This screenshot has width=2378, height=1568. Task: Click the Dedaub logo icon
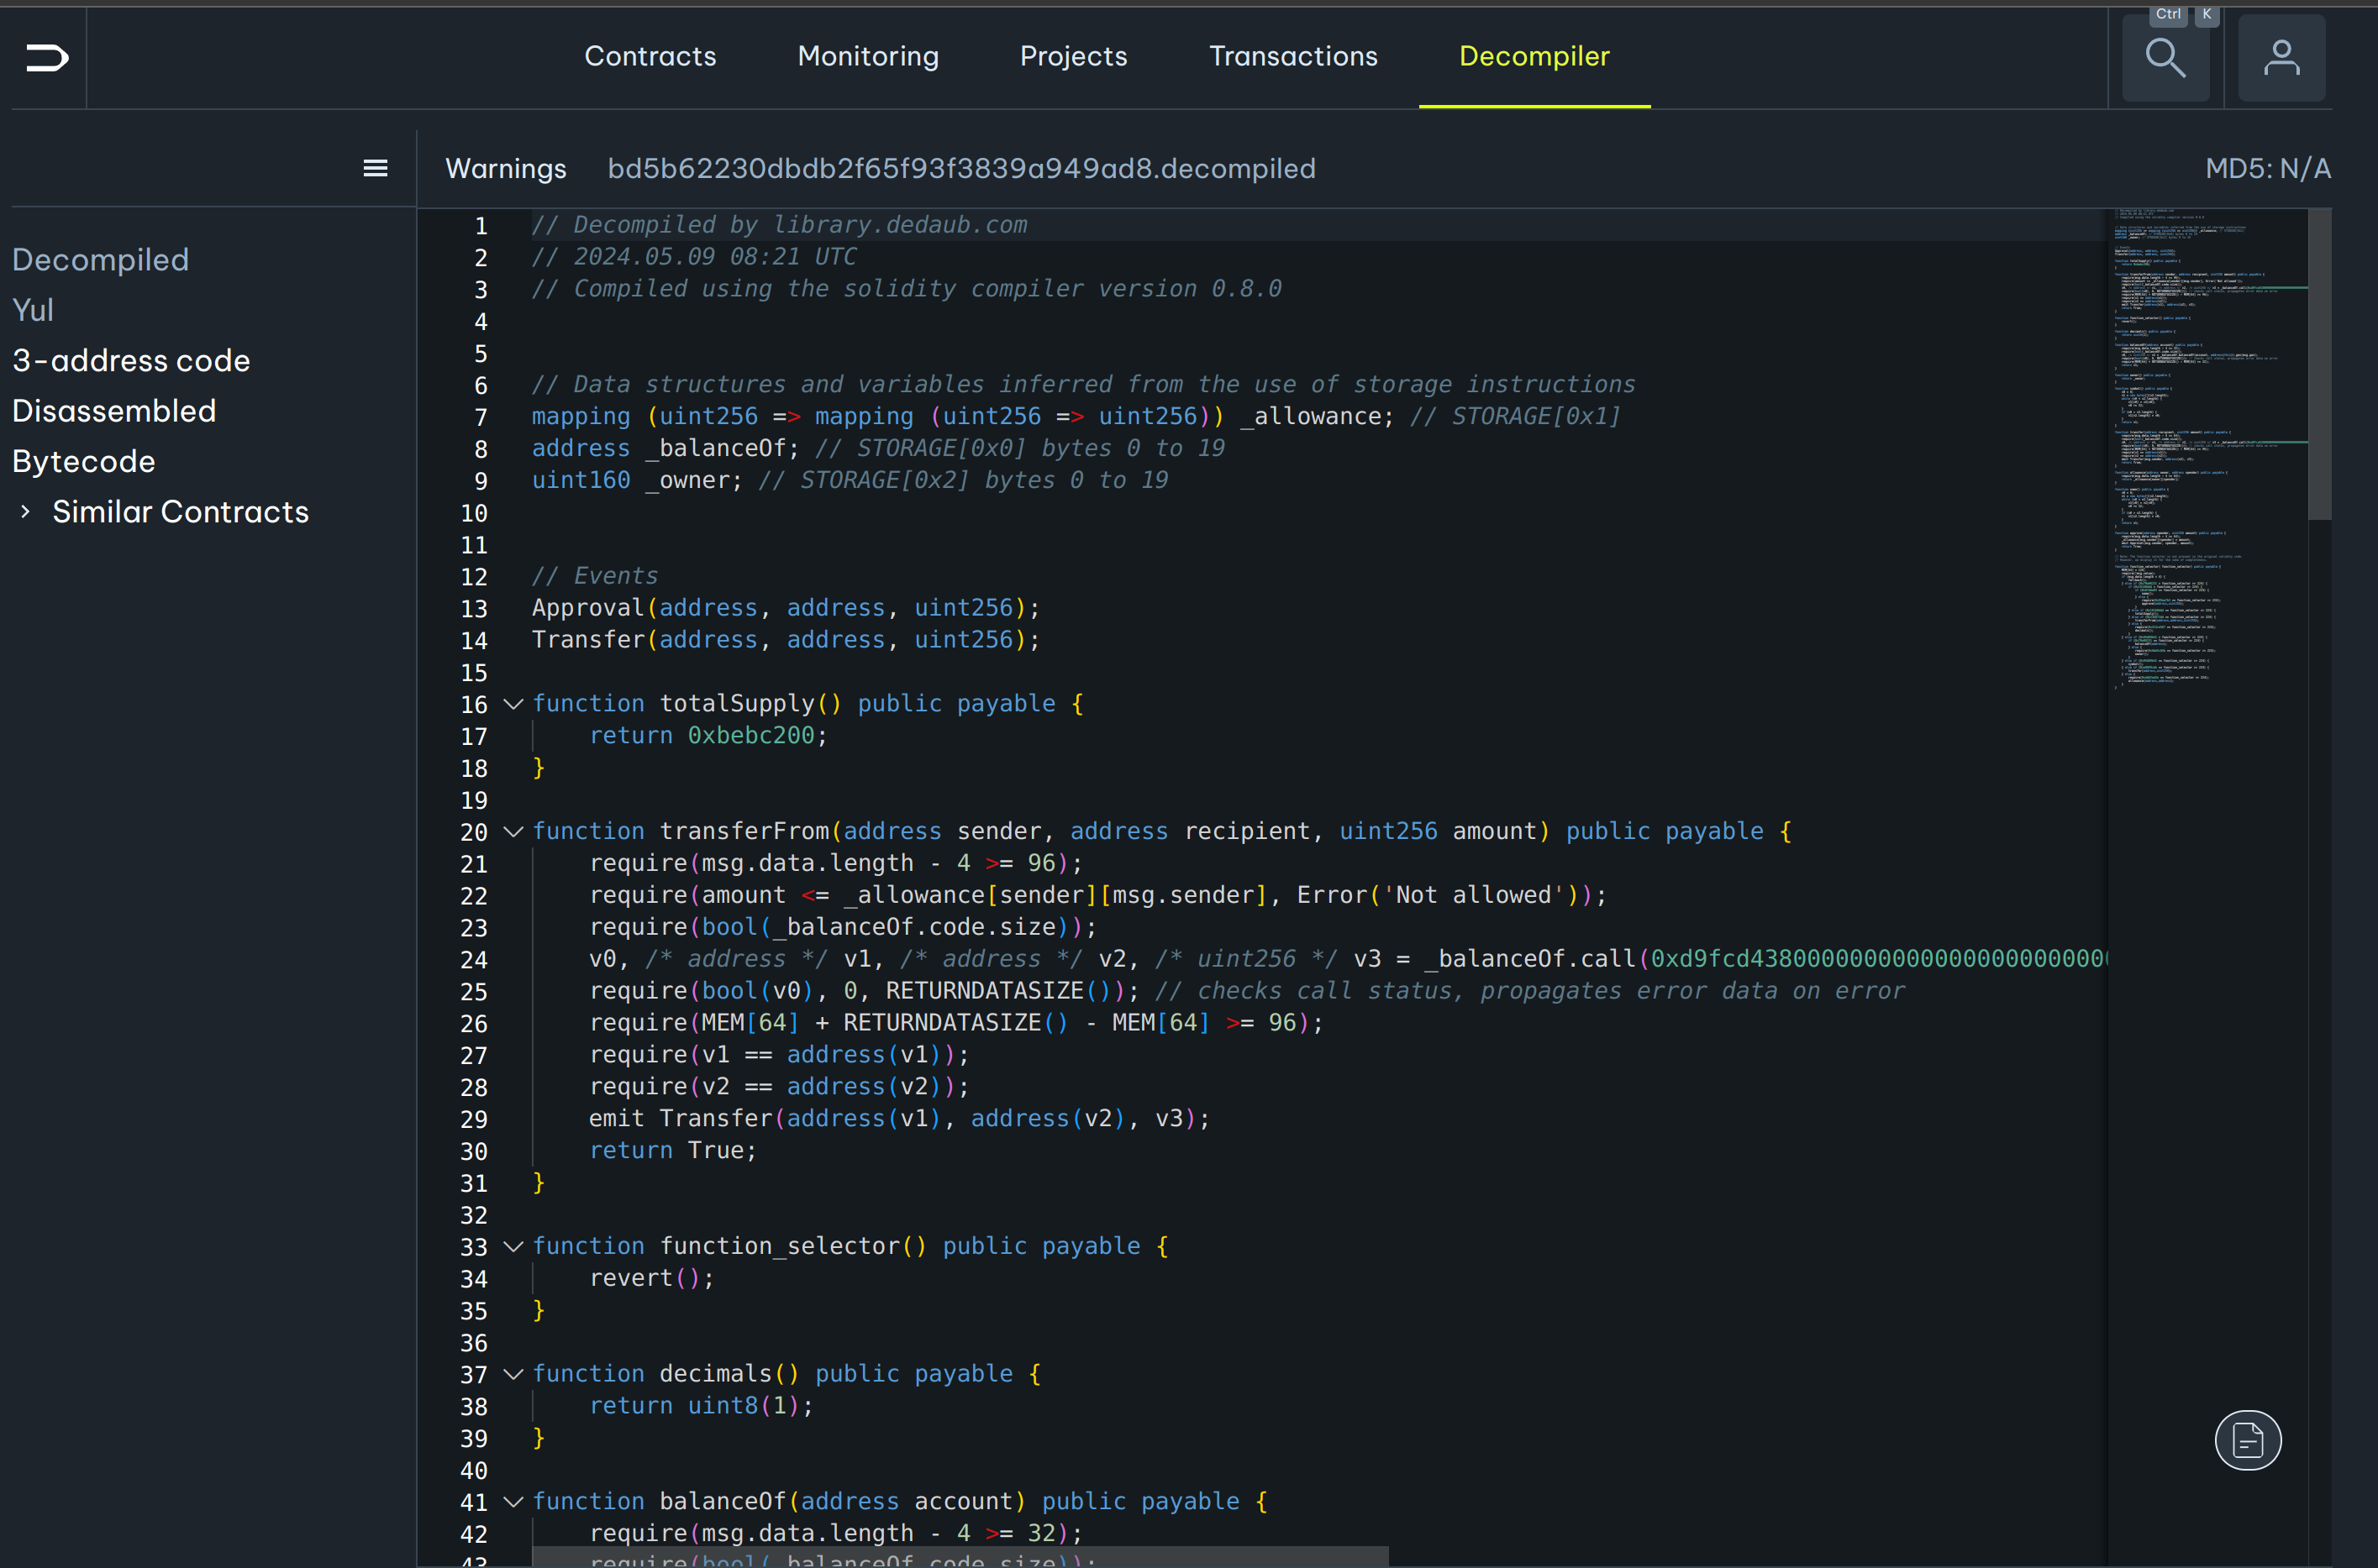(47, 58)
